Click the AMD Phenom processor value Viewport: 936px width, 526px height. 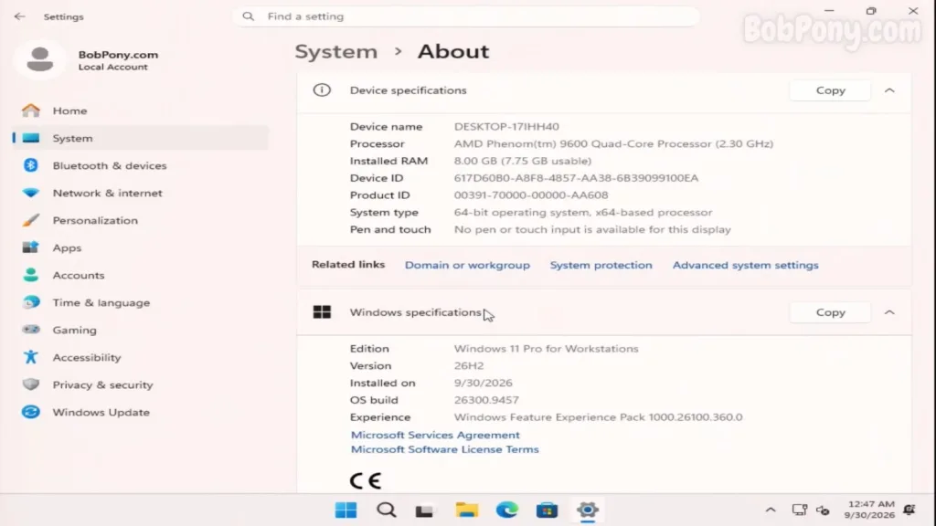click(x=613, y=143)
